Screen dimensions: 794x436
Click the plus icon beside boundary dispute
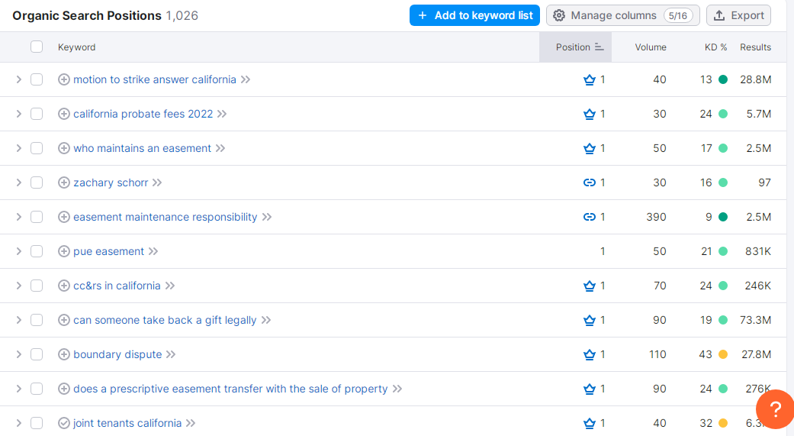click(x=64, y=354)
